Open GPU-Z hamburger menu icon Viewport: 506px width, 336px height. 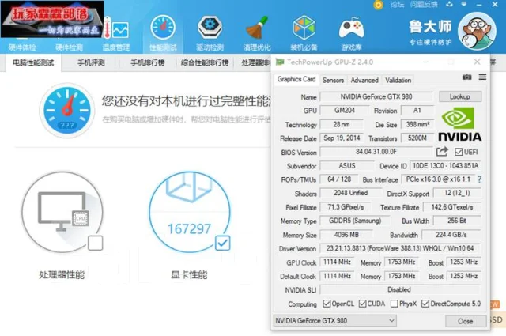[x=482, y=77]
